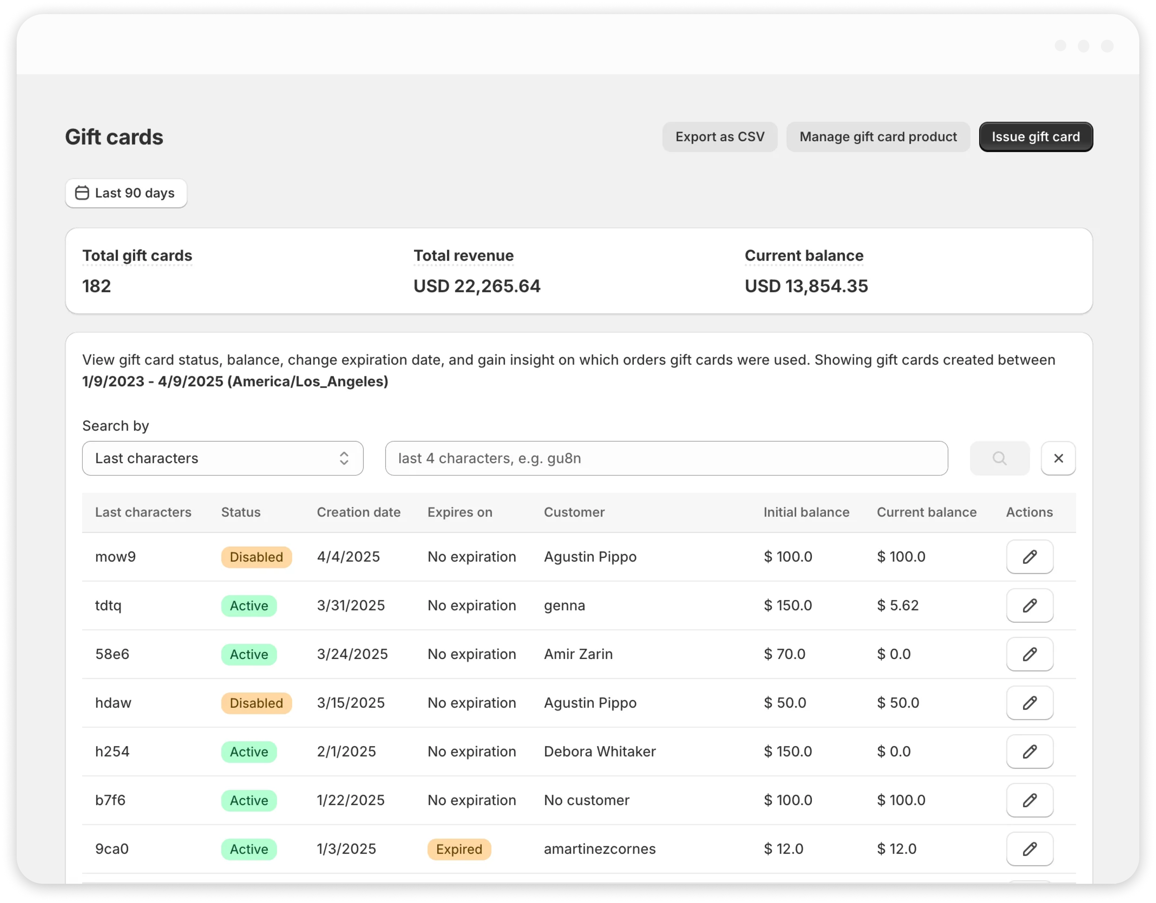Edit the tdtq gift card
Screen dimensions: 1156x903
coord(1029,605)
